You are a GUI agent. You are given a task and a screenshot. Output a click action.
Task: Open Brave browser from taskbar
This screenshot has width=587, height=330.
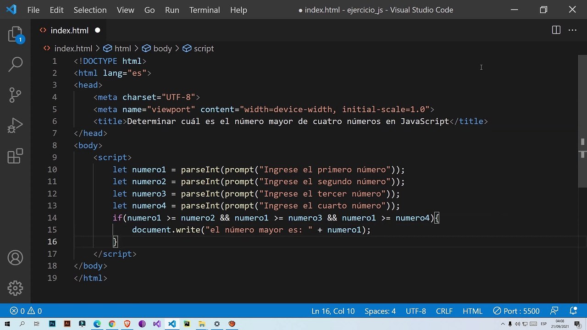(127, 324)
